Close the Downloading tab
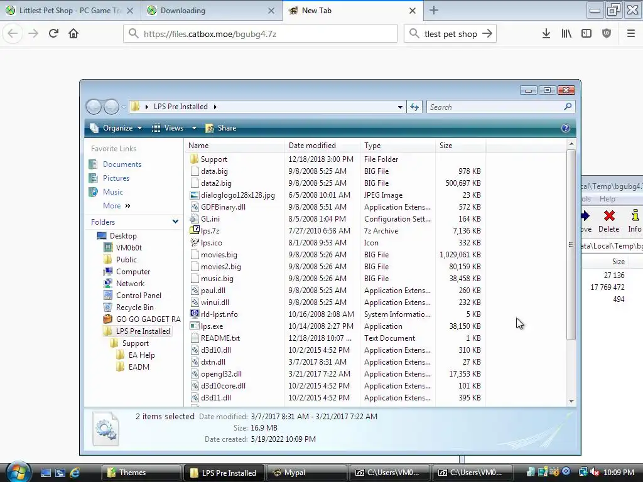The image size is (643, 482). [271, 11]
